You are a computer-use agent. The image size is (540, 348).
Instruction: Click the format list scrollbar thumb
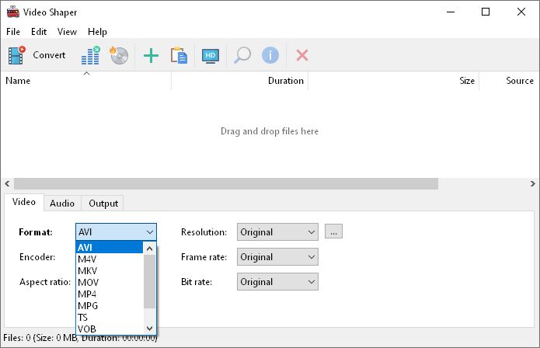point(149,281)
